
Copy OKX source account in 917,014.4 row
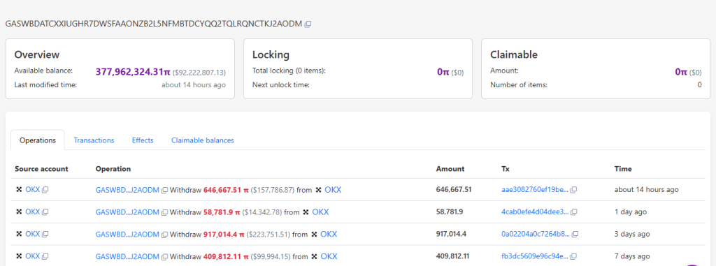click(x=45, y=234)
